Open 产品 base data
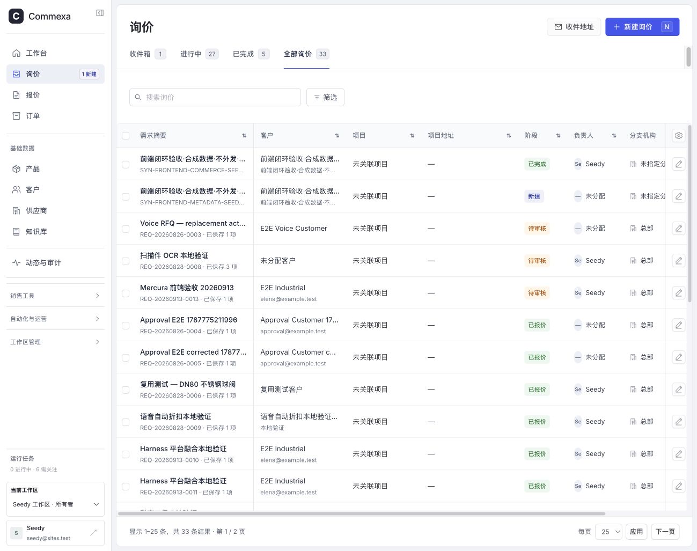The image size is (697, 551). click(55, 169)
